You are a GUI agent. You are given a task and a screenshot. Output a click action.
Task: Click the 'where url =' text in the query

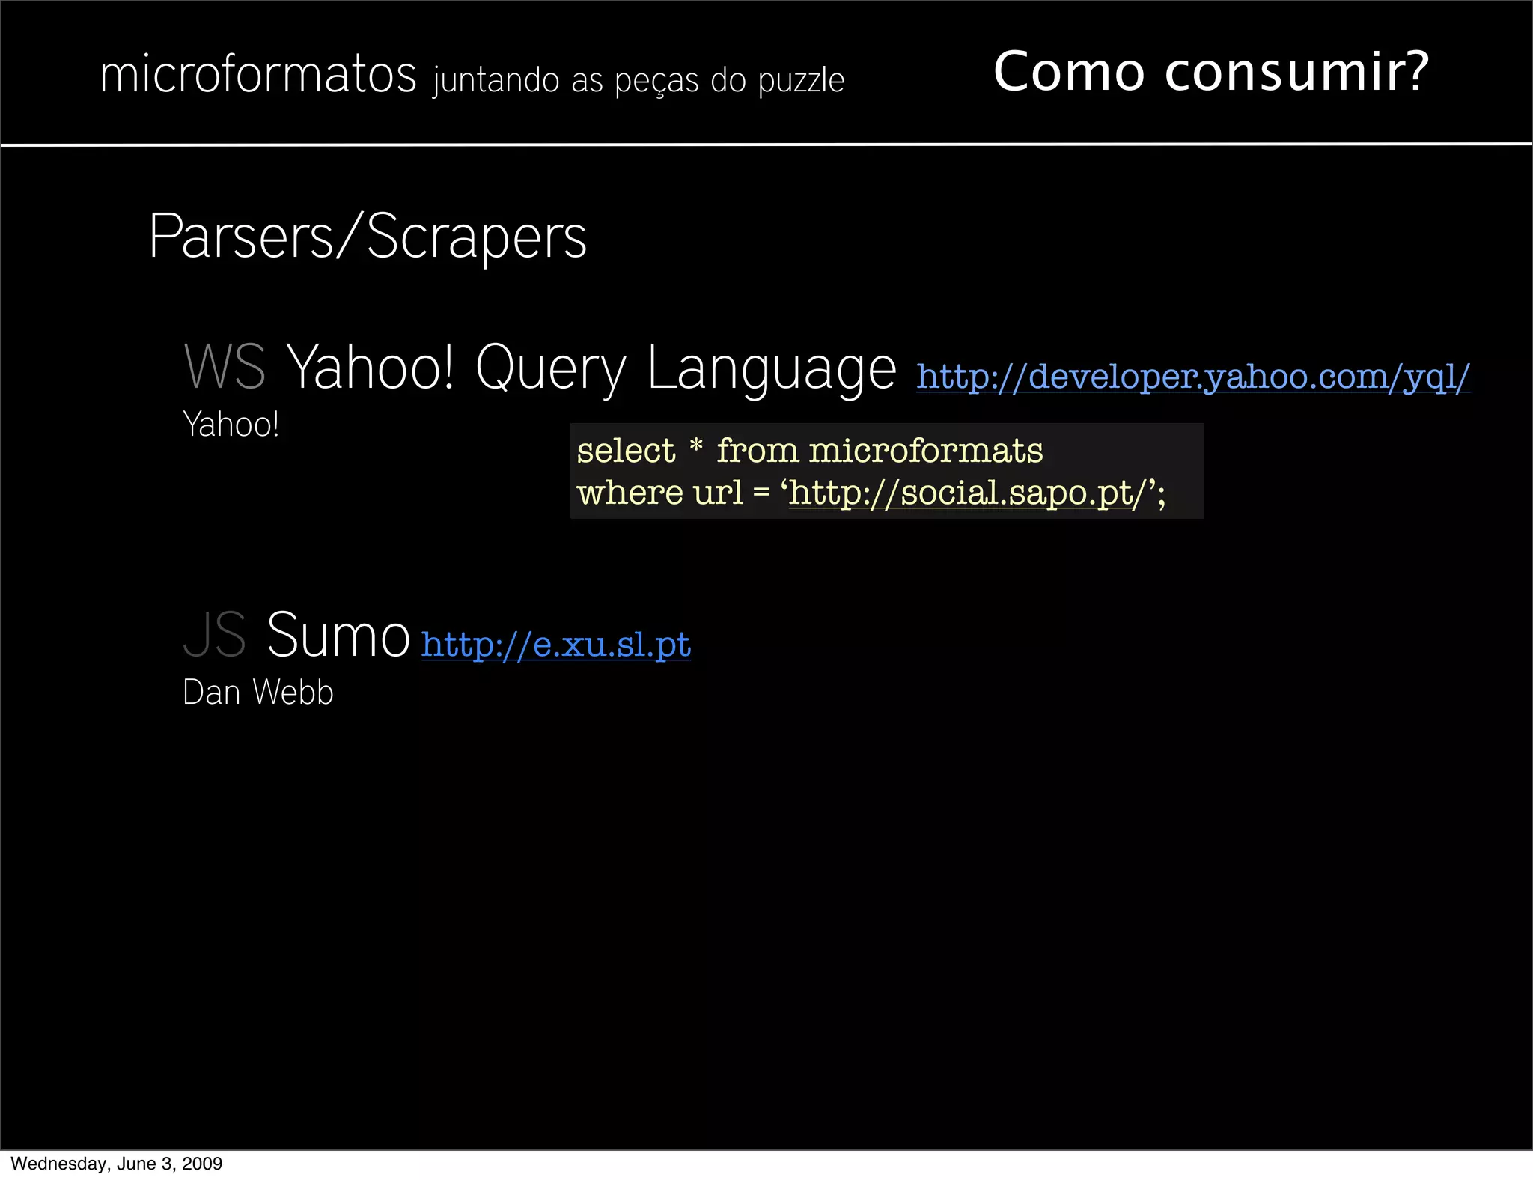[x=672, y=493]
